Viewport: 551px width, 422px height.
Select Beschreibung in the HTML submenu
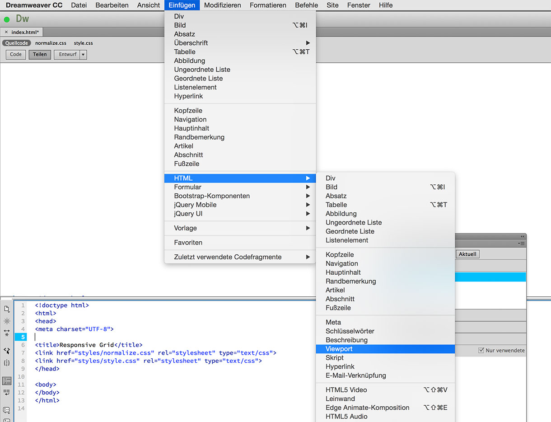pos(385,340)
